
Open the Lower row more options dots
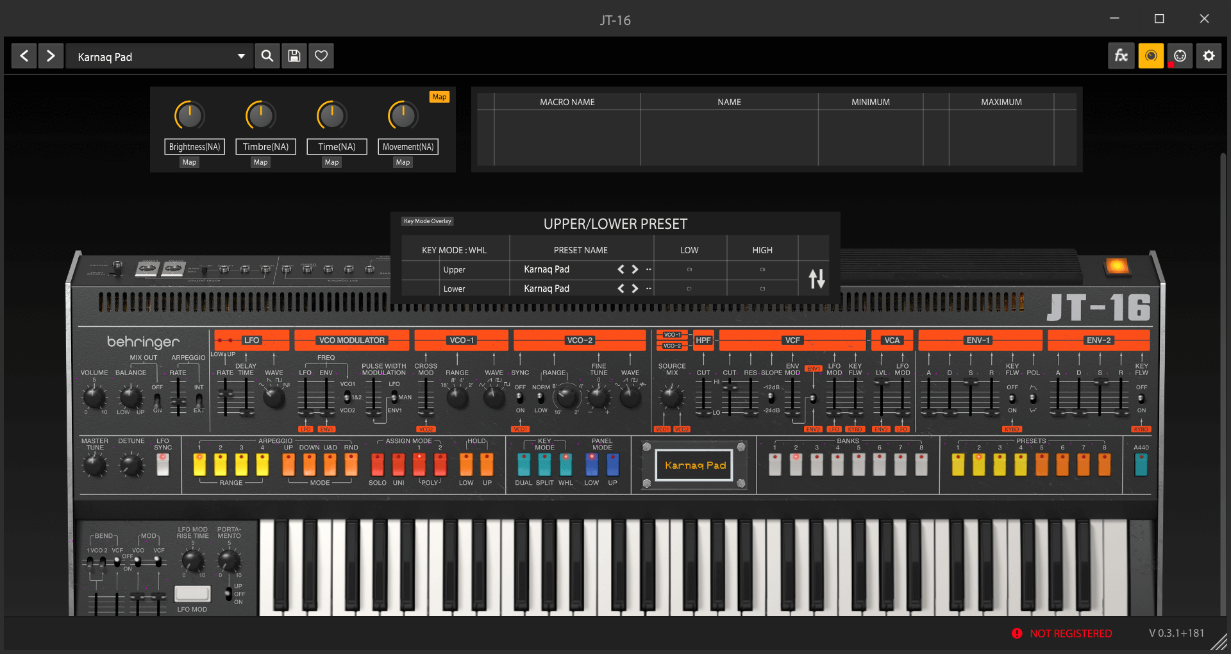(648, 289)
